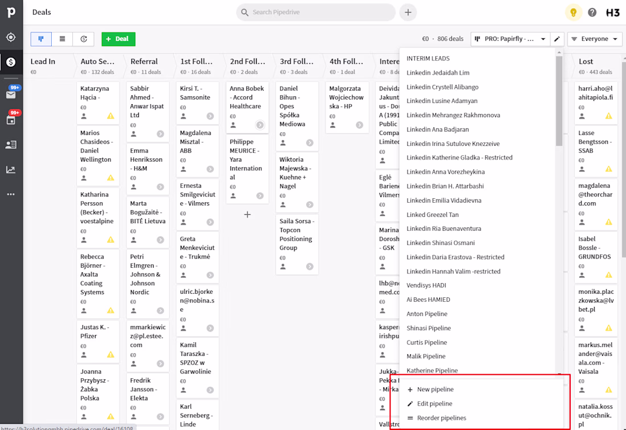Choose Linkedin Ria Buenaventura pipeline
The height and width of the screenshot is (430, 626).
444,228
